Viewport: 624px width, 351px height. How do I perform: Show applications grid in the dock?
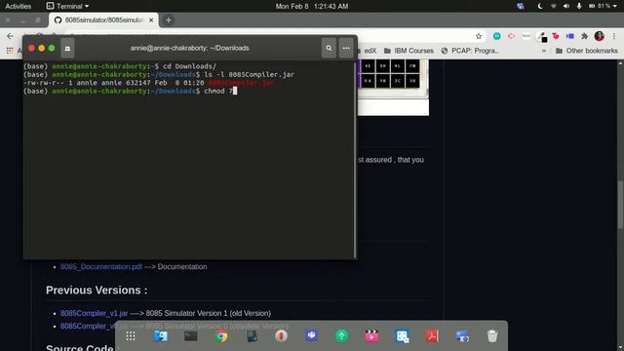click(x=131, y=336)
